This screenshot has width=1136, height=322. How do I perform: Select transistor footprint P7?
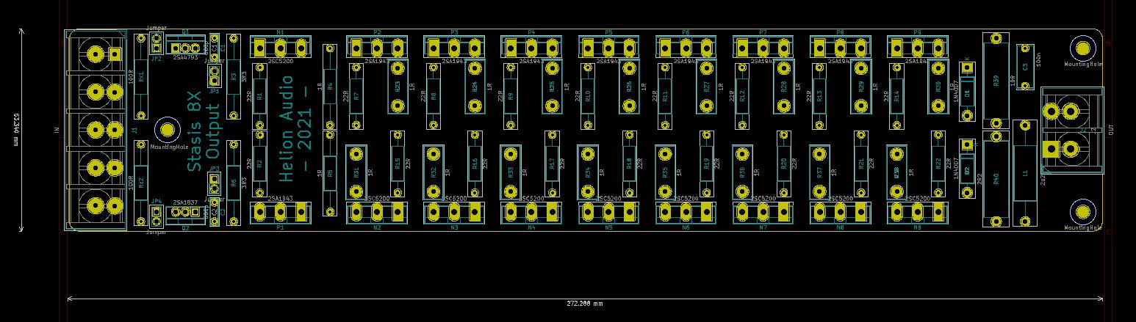[763, 47]
